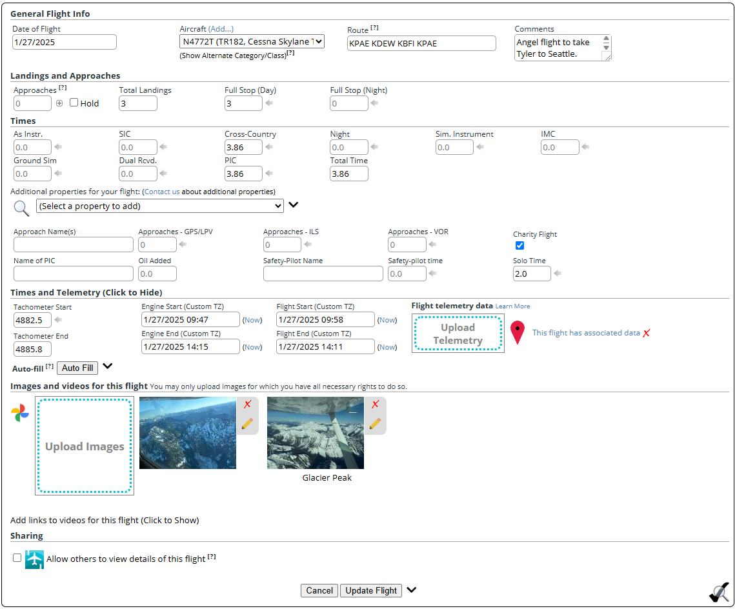Collapse the Times and Telemetry section header

(86, 292)
